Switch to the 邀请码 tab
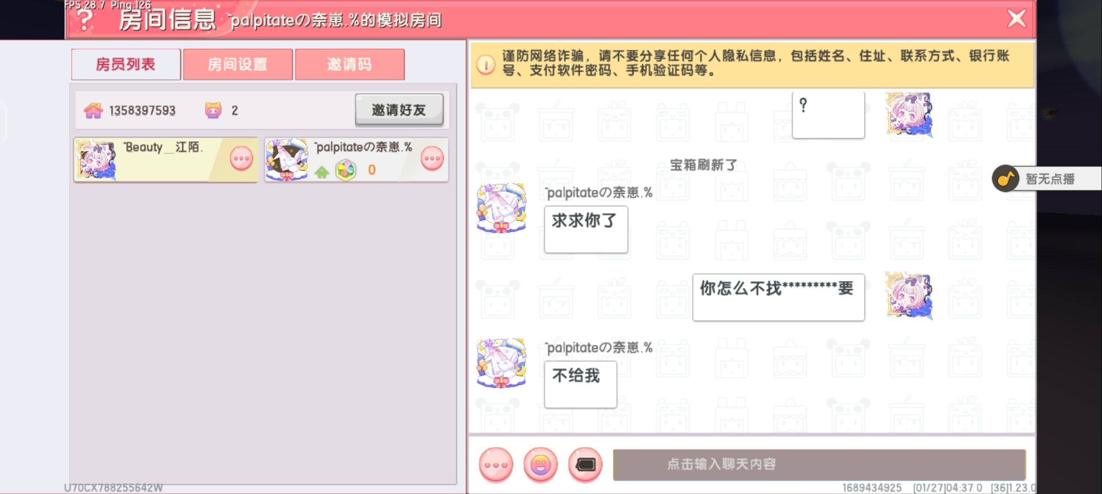This screenshot has width=1102, height=494. click(x=350, y=64)
